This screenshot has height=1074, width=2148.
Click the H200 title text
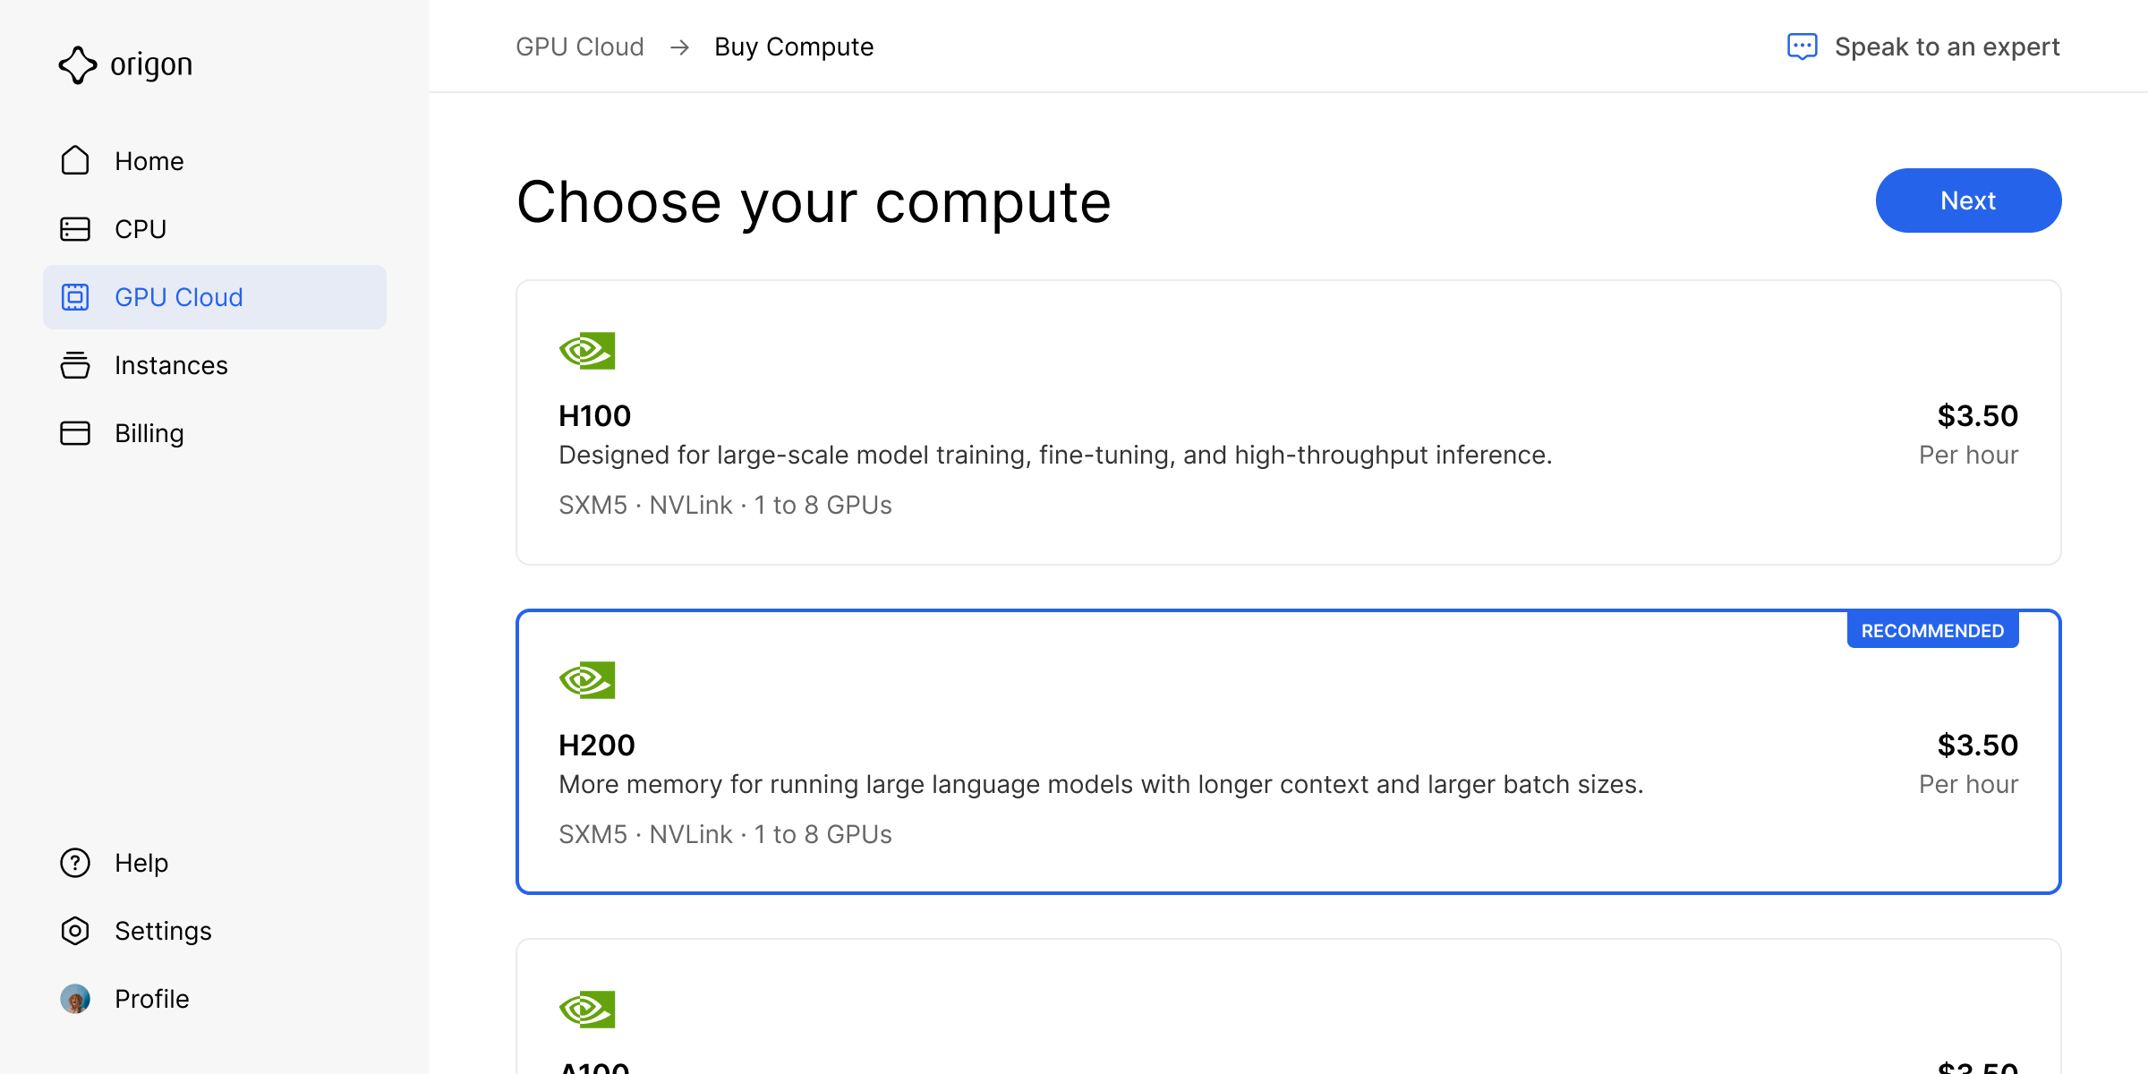(x=597, y=745)
